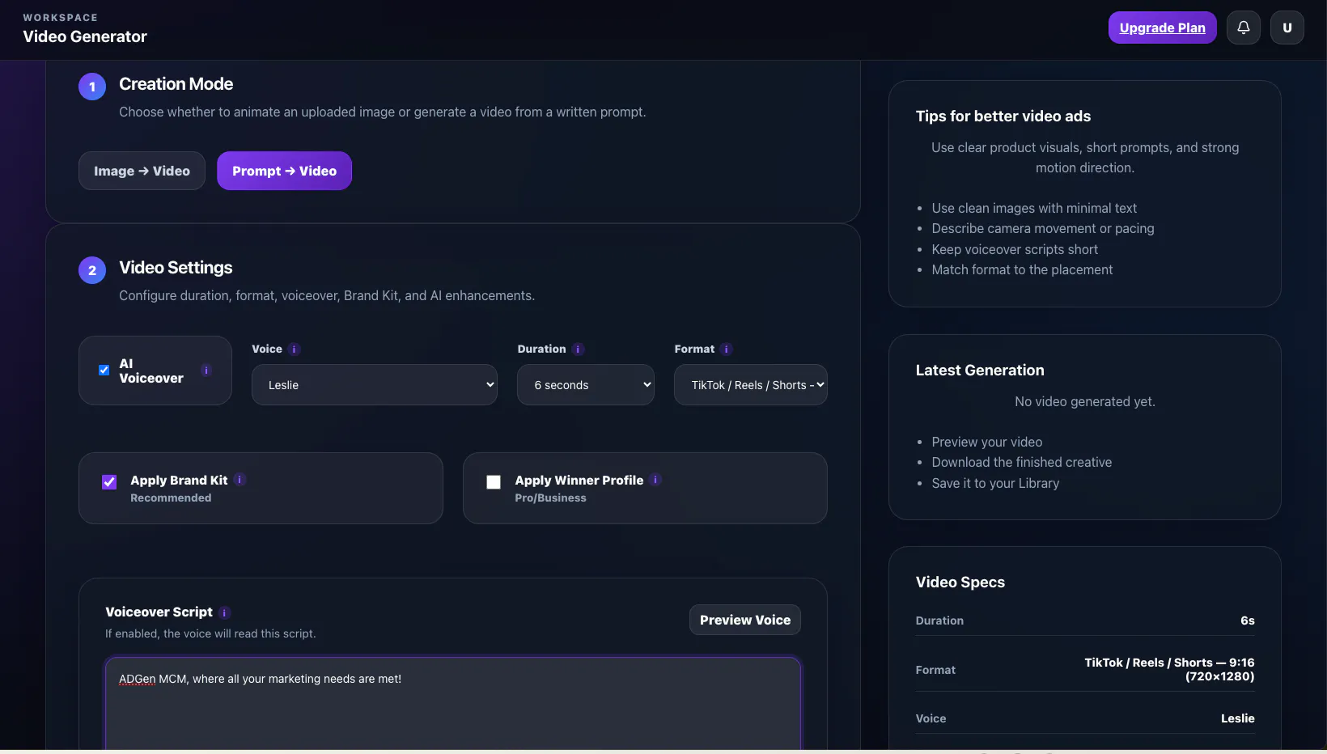The width and height of the screenshot is (1327, 754).
Task: Click the info icon beside Format label
Action: (x=727, y=349)
